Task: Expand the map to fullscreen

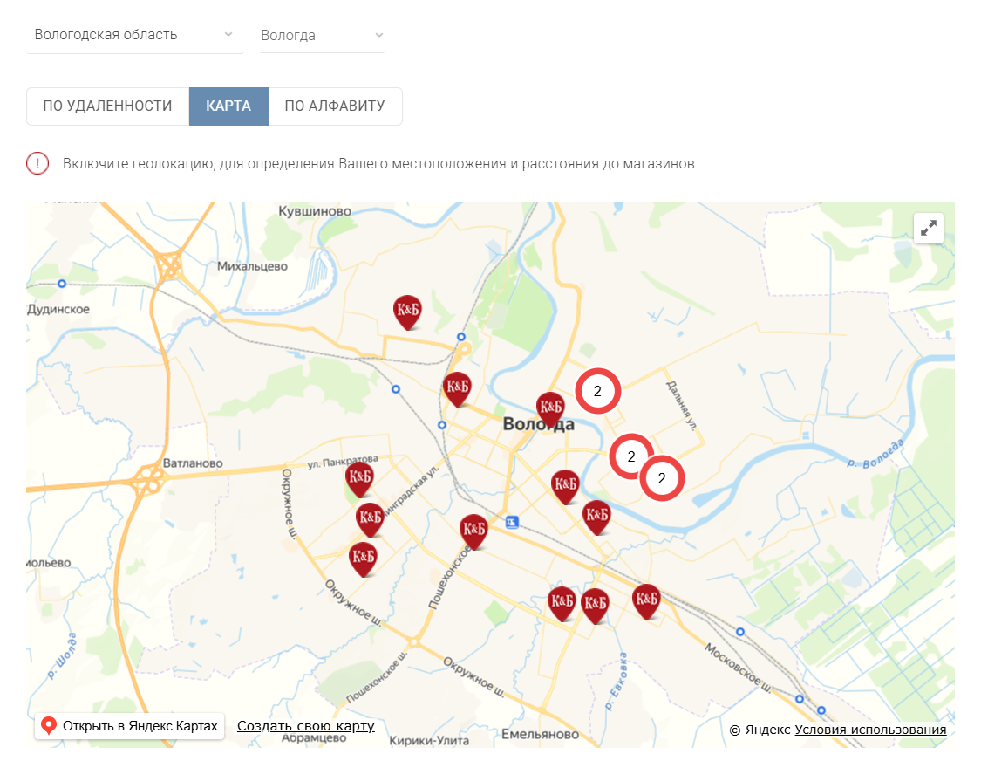Action: coord(929,228)
